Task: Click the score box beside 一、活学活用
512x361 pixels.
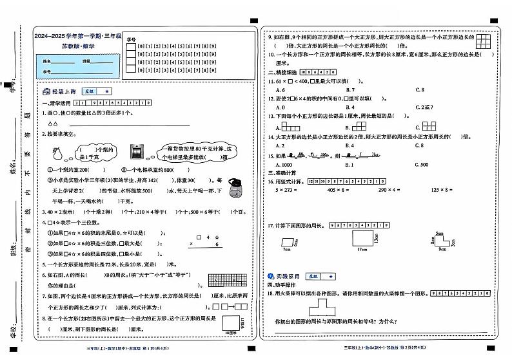Action: pyautogui.click(x=113, y=103)
